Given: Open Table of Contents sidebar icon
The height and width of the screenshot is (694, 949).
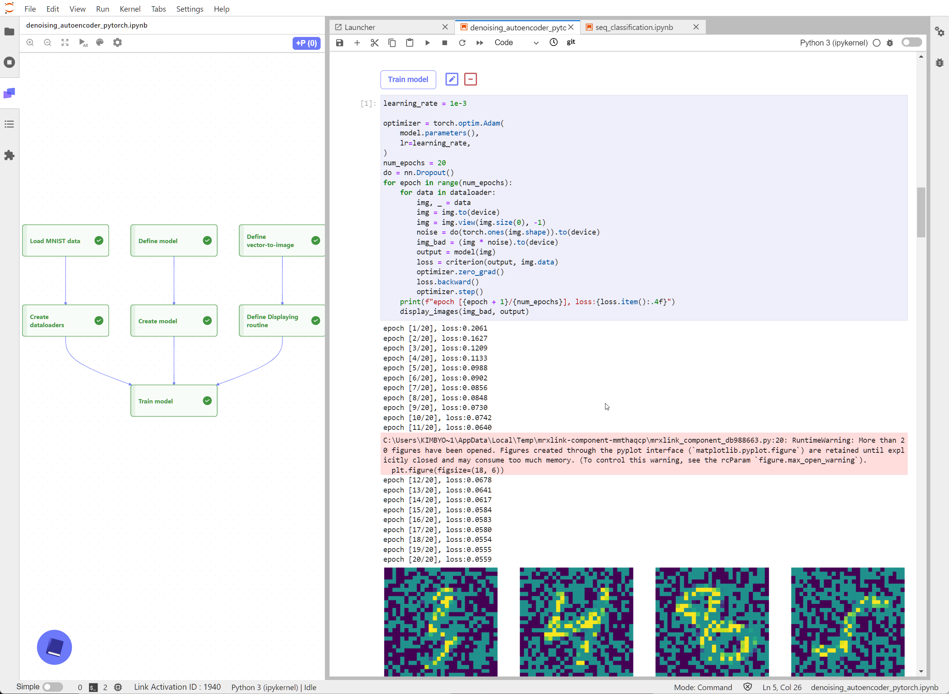Looking at the screenshot, I should pyautogui.click(x=9, y=124).
